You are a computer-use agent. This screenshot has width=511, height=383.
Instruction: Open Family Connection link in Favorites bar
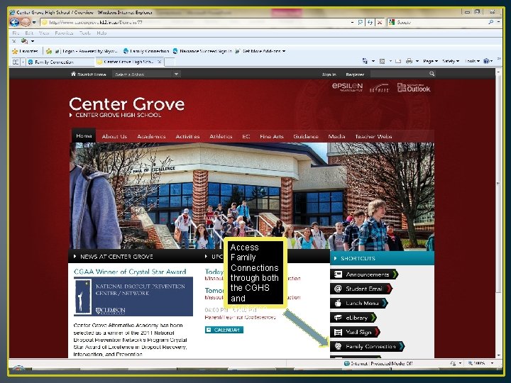(146, 51)
